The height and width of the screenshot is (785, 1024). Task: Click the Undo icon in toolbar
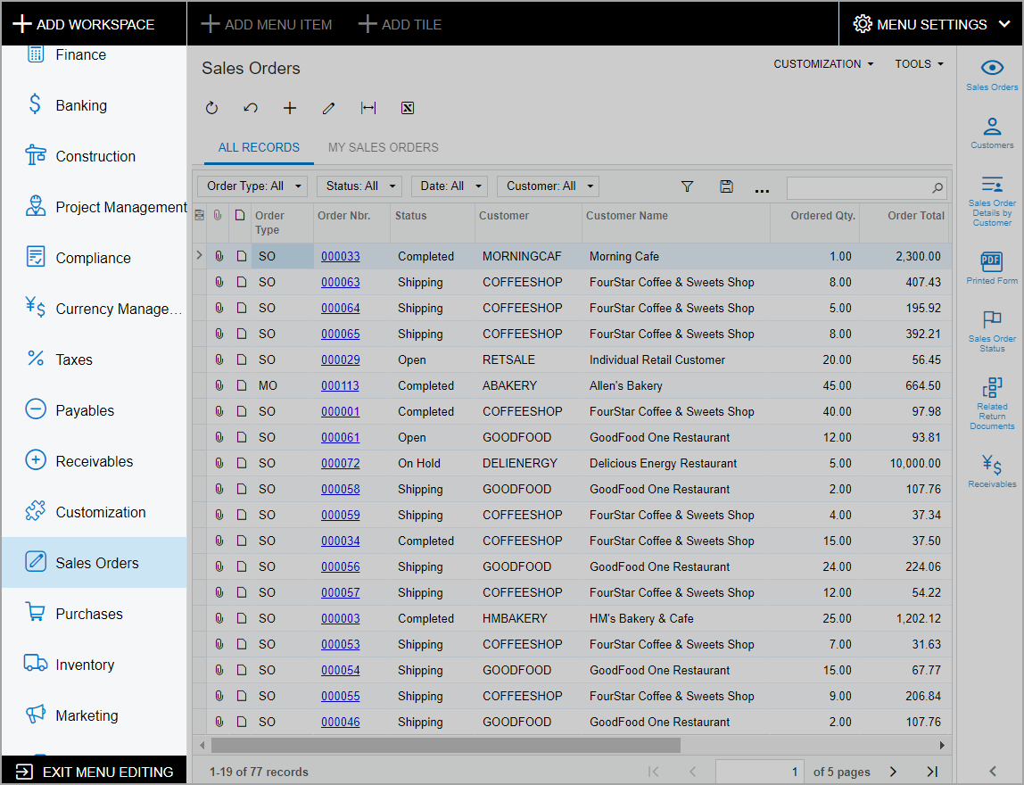coord(251,108)
